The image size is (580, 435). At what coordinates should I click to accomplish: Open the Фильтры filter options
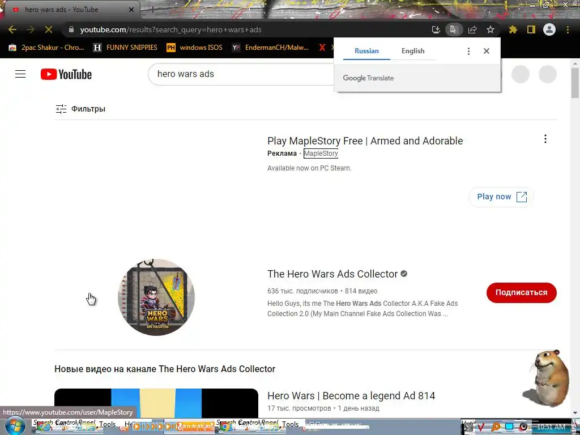80,109
